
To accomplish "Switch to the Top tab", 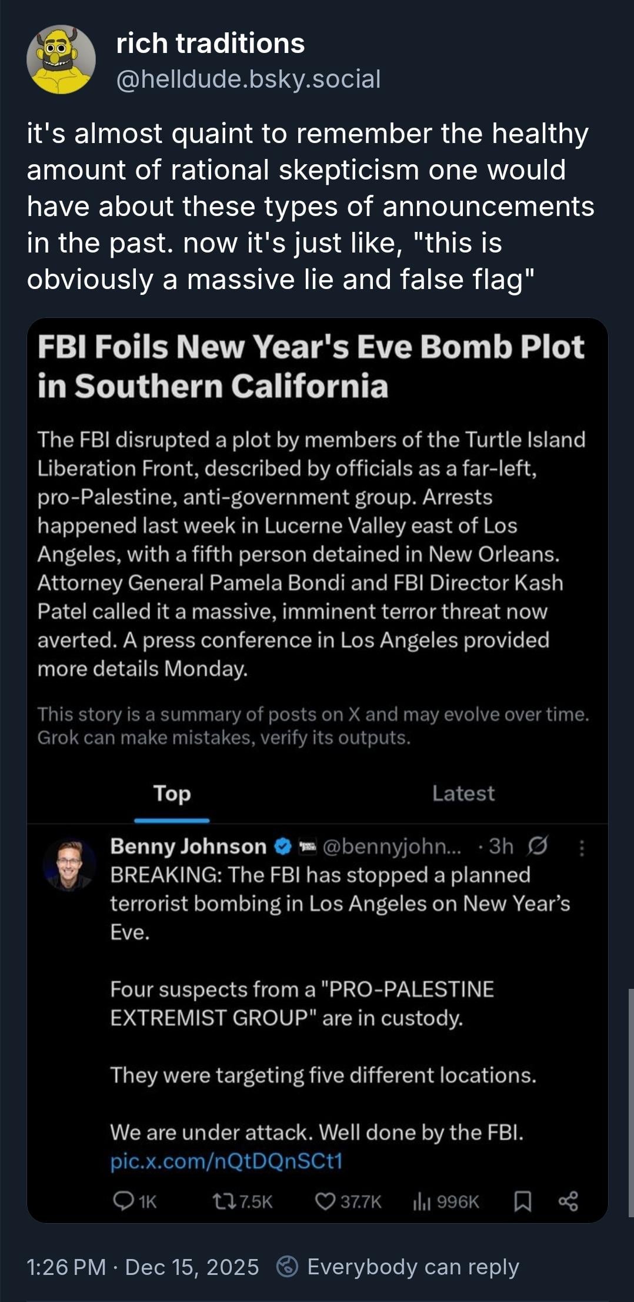I will [172, 793].
